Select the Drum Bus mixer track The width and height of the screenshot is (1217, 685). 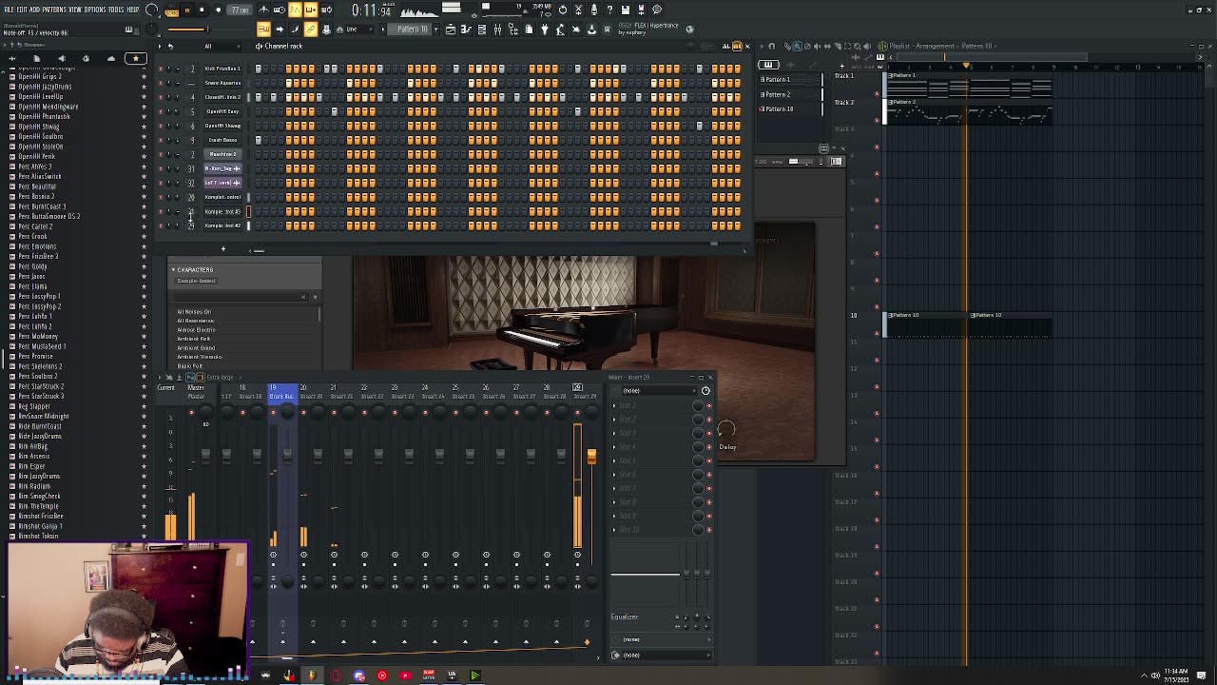281,394
